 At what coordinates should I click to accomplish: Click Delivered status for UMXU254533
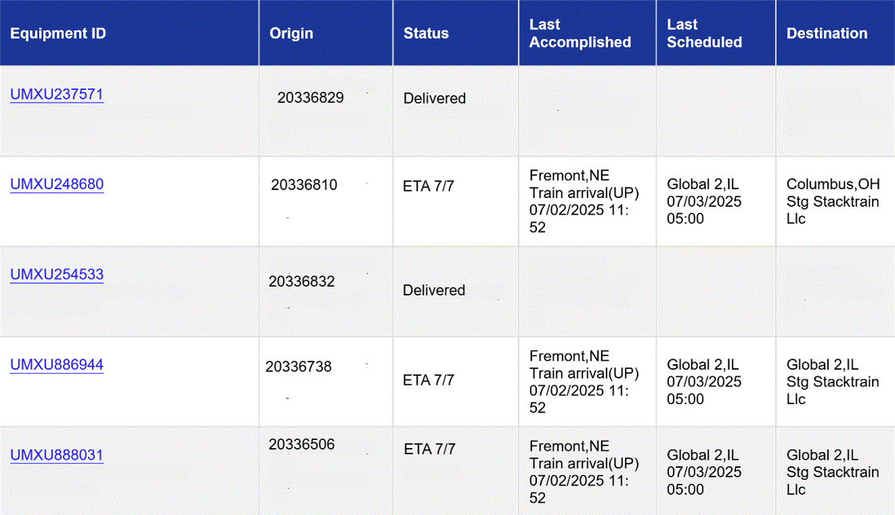coord(434,290)
